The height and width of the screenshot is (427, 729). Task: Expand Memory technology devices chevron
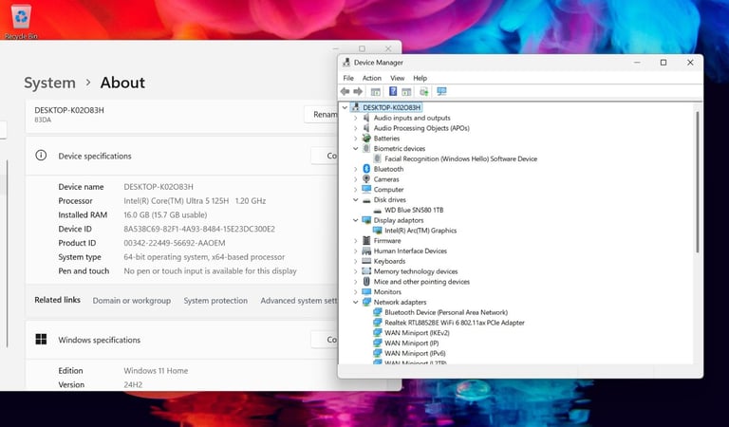tap(356, 270)
